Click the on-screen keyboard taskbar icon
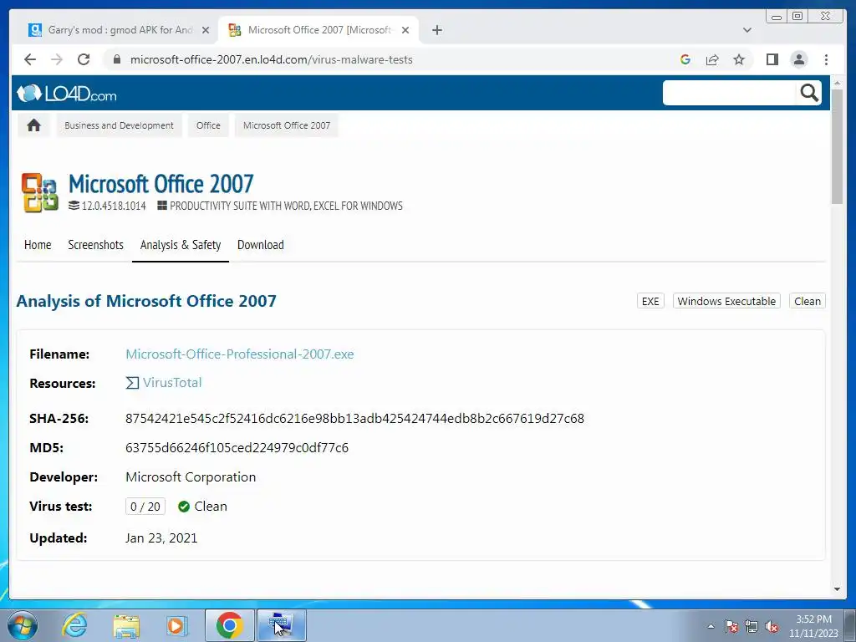 point(281,625)
